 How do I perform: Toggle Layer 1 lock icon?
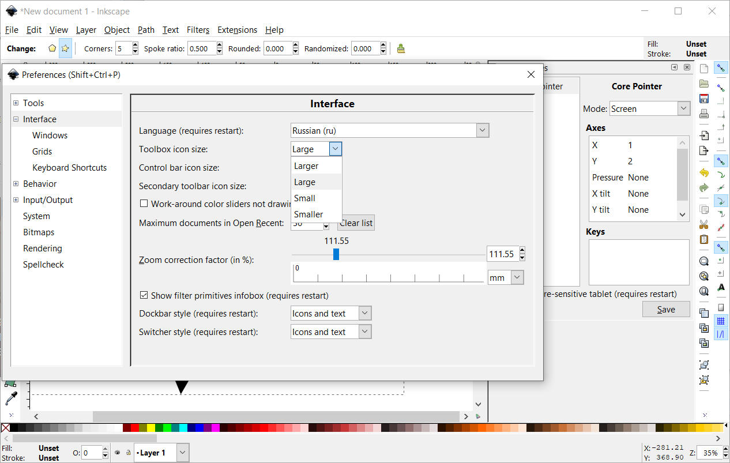tap(128, 453)
